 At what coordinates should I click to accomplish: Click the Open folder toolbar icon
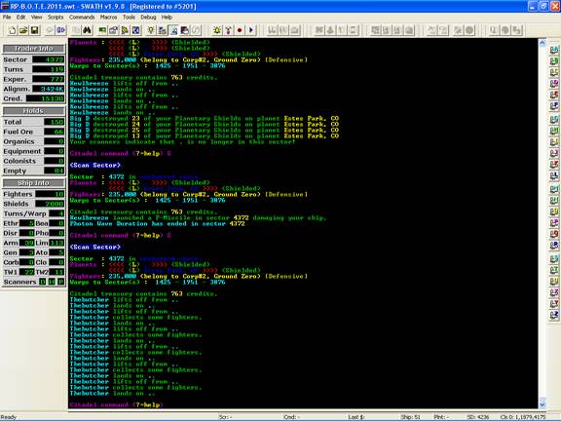[23, 30]
